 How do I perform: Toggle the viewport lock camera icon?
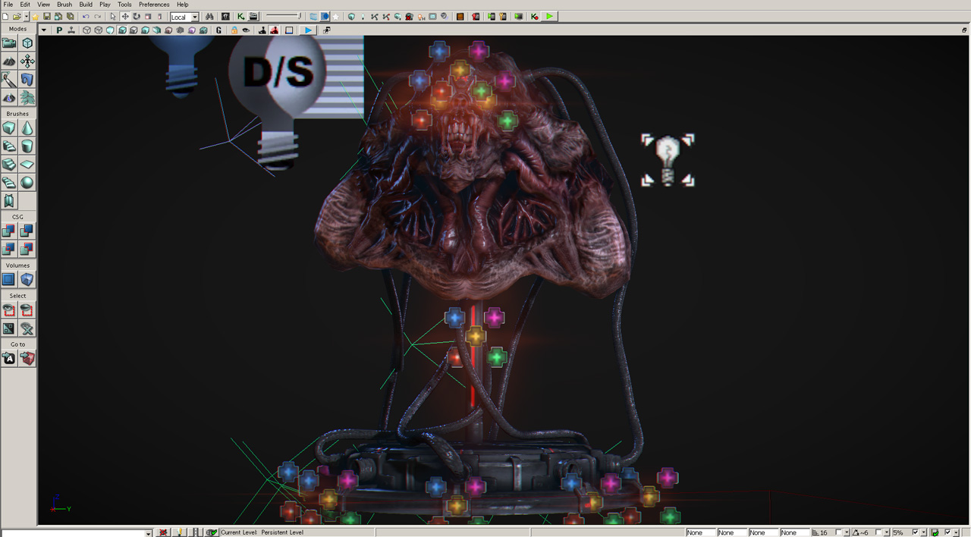point(234,30)
